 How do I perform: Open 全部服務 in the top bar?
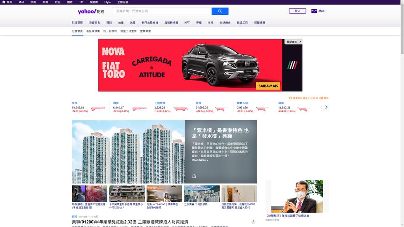pos(122,2)
